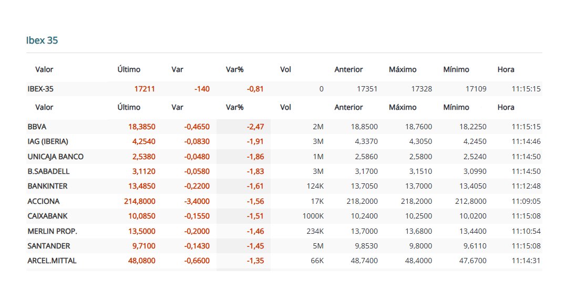Image resolution: width=587 pixels, height=301 pixels.
Task: Click Acciona time 11:09:05
Action: click(x=526, y=201)
